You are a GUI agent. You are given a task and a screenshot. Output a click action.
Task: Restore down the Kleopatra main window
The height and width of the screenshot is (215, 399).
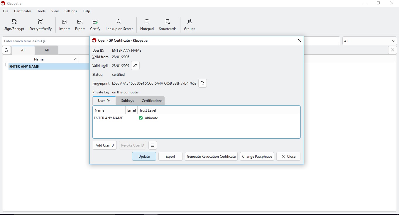click(378, 3)
